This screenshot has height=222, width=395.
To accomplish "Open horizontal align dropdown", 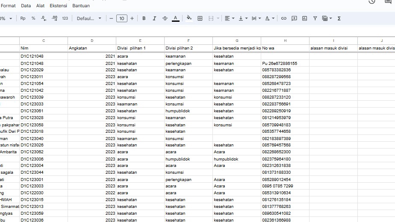I will pyautogui.click(x=230, y=18).
